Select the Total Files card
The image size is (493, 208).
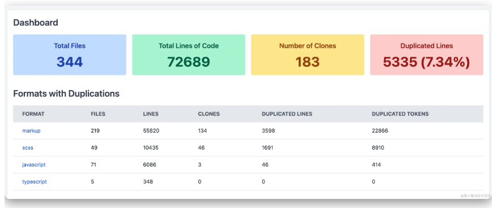tap(70, 55)
